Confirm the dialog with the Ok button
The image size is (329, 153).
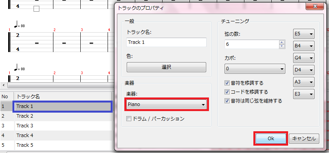pos(271,138)
